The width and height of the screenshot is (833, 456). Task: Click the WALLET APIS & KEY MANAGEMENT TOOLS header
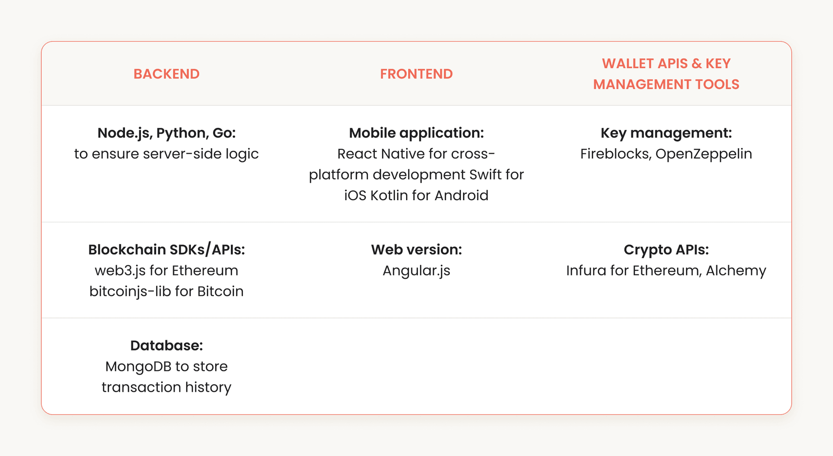point(666,74)
